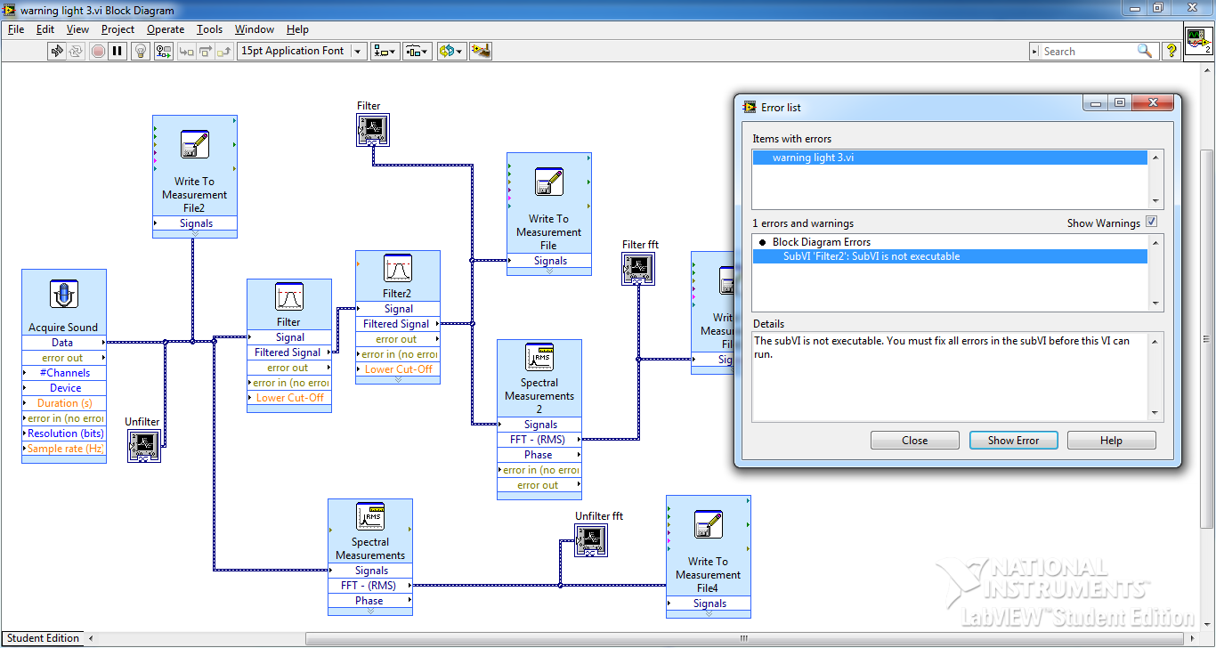Toggle Retain Wire Values button
Screen dimensions: 1216x648
[x=163, y=51]
